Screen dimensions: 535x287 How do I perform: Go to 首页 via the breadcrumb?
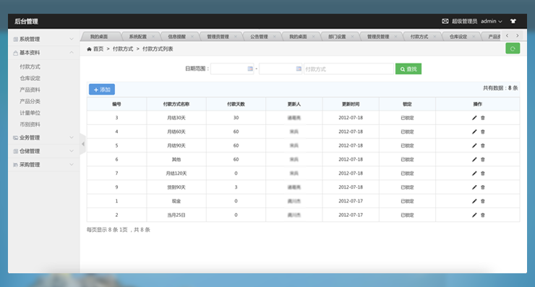tap(98, 49)
